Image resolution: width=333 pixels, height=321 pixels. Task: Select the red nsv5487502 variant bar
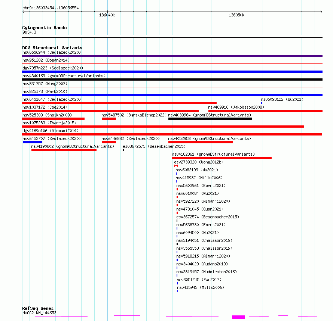click(x=109, y=119)
